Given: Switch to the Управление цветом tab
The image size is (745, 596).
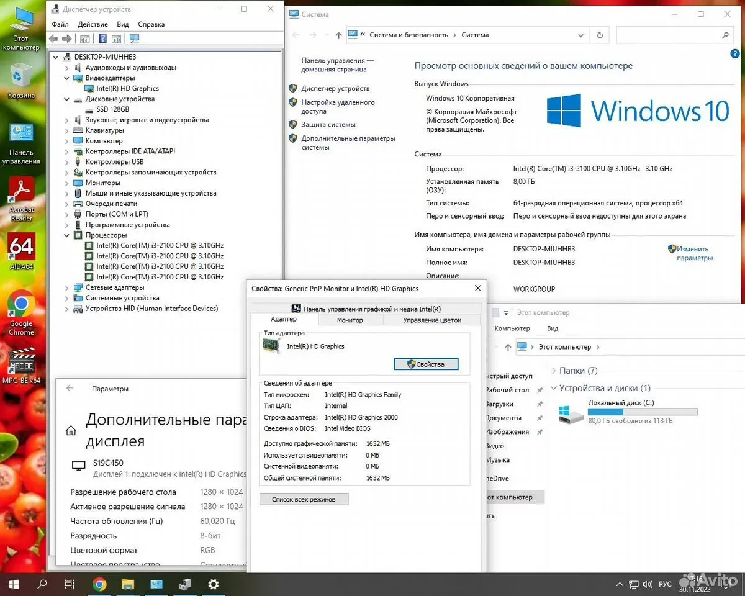Looking at the screenshot, I should pyautogui.click(x=432, y=320).
